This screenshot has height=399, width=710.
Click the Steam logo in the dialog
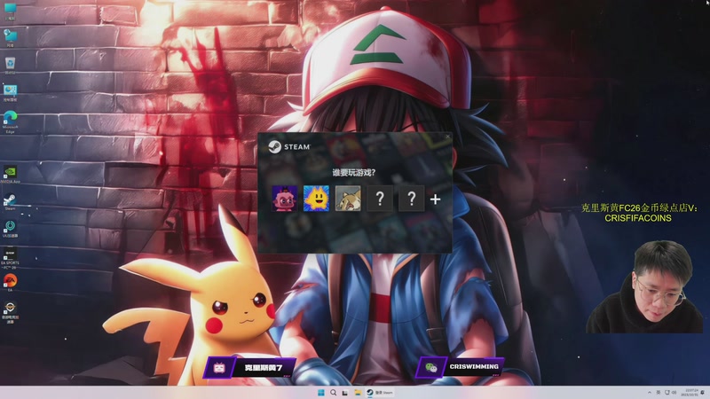click(288, 146)
